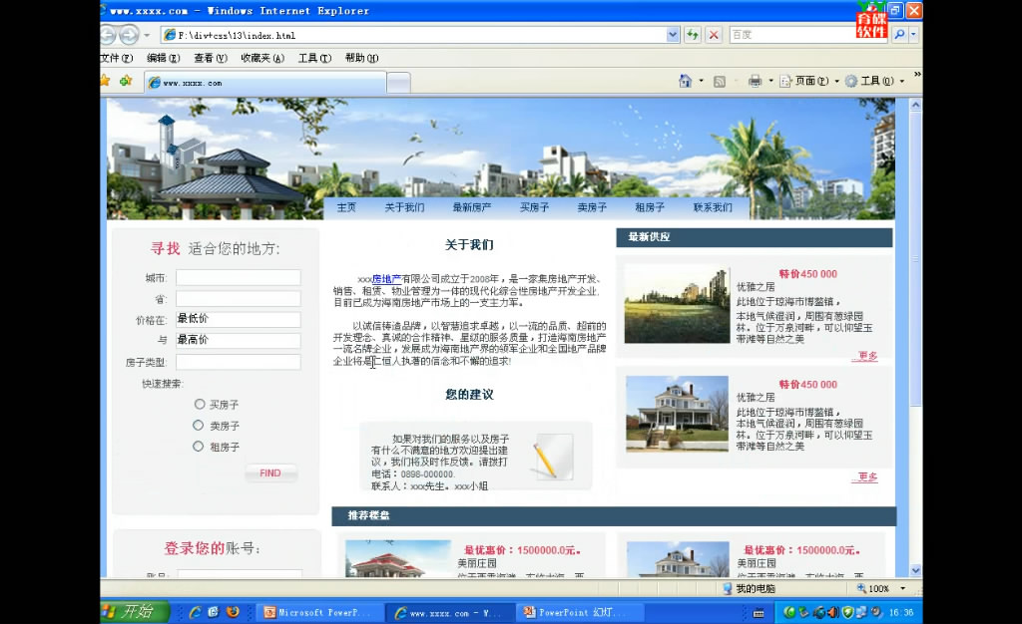
Task: Click the green refresh page icon
Action: [x=693, y=35]
